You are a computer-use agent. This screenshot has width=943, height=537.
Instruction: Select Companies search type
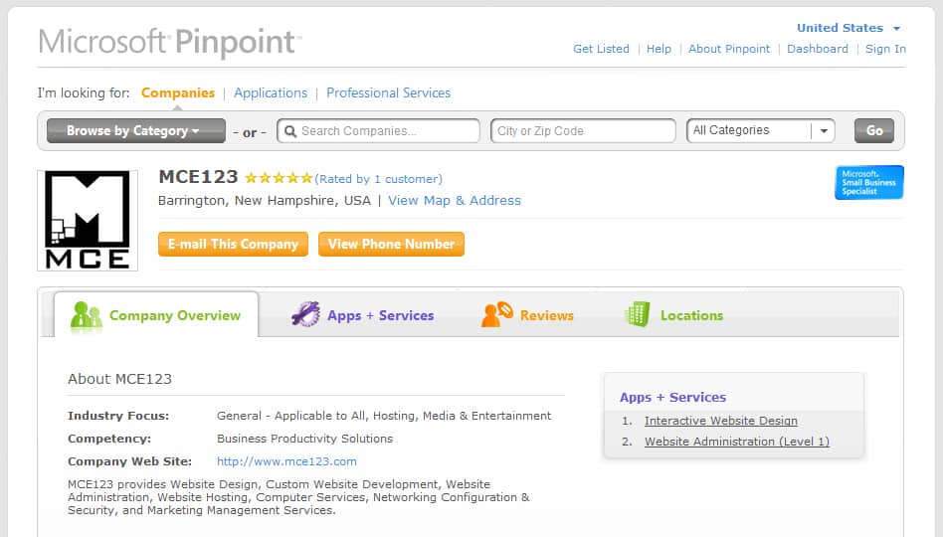point(178,92)
